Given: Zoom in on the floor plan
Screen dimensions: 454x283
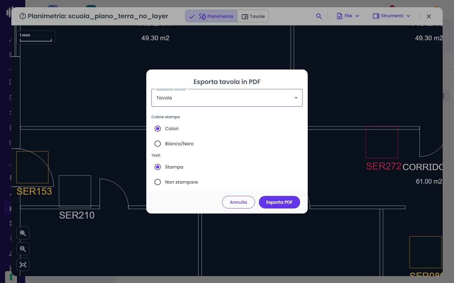Looking at the screenshot, I should (x=23, y=233).
